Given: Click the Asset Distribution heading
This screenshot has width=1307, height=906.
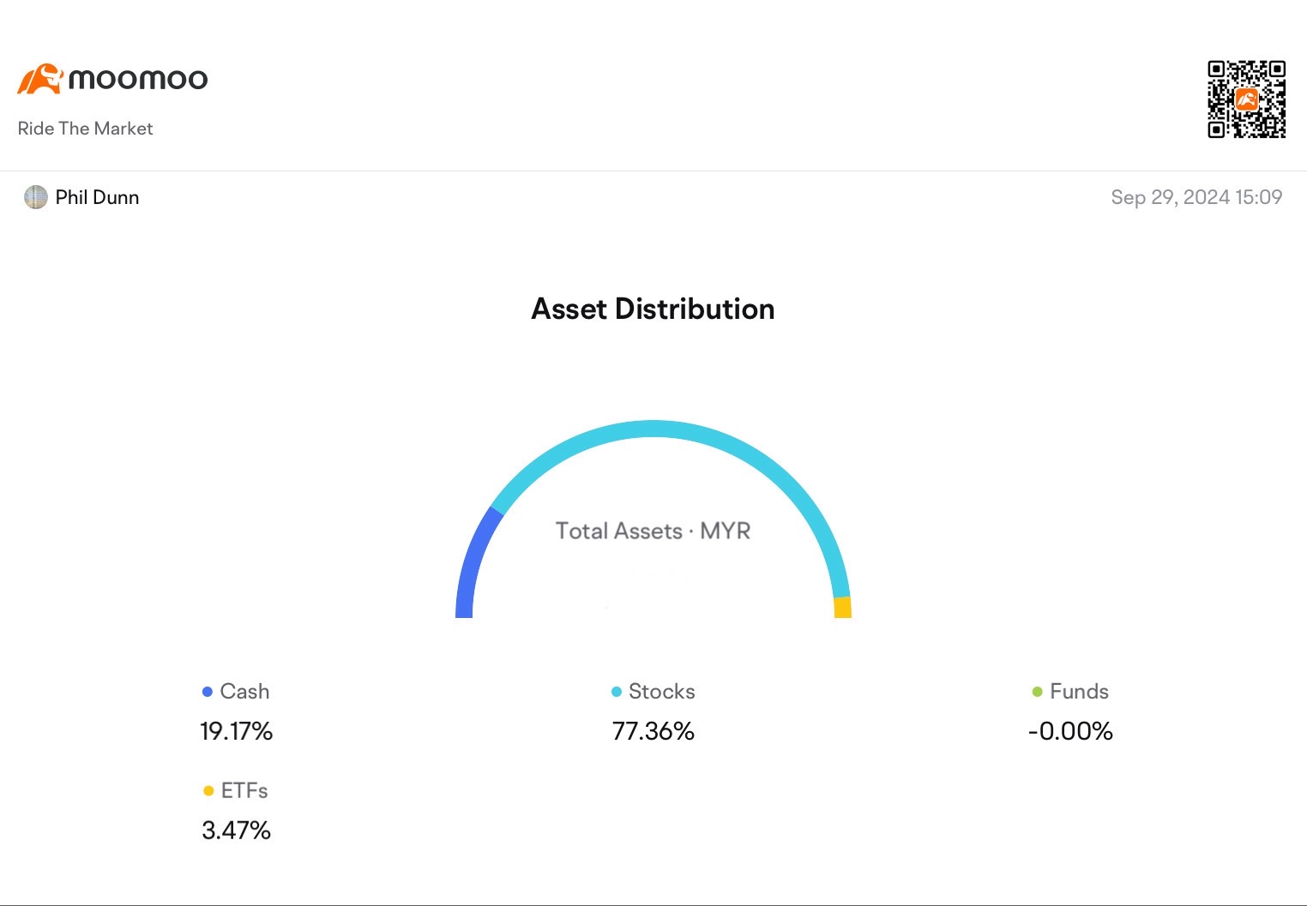Looking at the screenshot, I should coord(653,309).
